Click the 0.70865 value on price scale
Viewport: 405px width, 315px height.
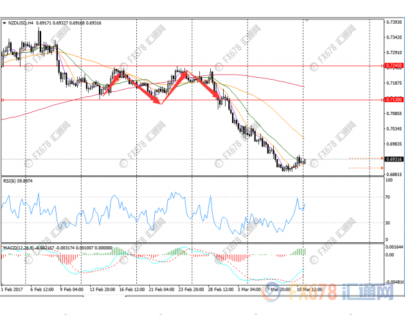393,113
